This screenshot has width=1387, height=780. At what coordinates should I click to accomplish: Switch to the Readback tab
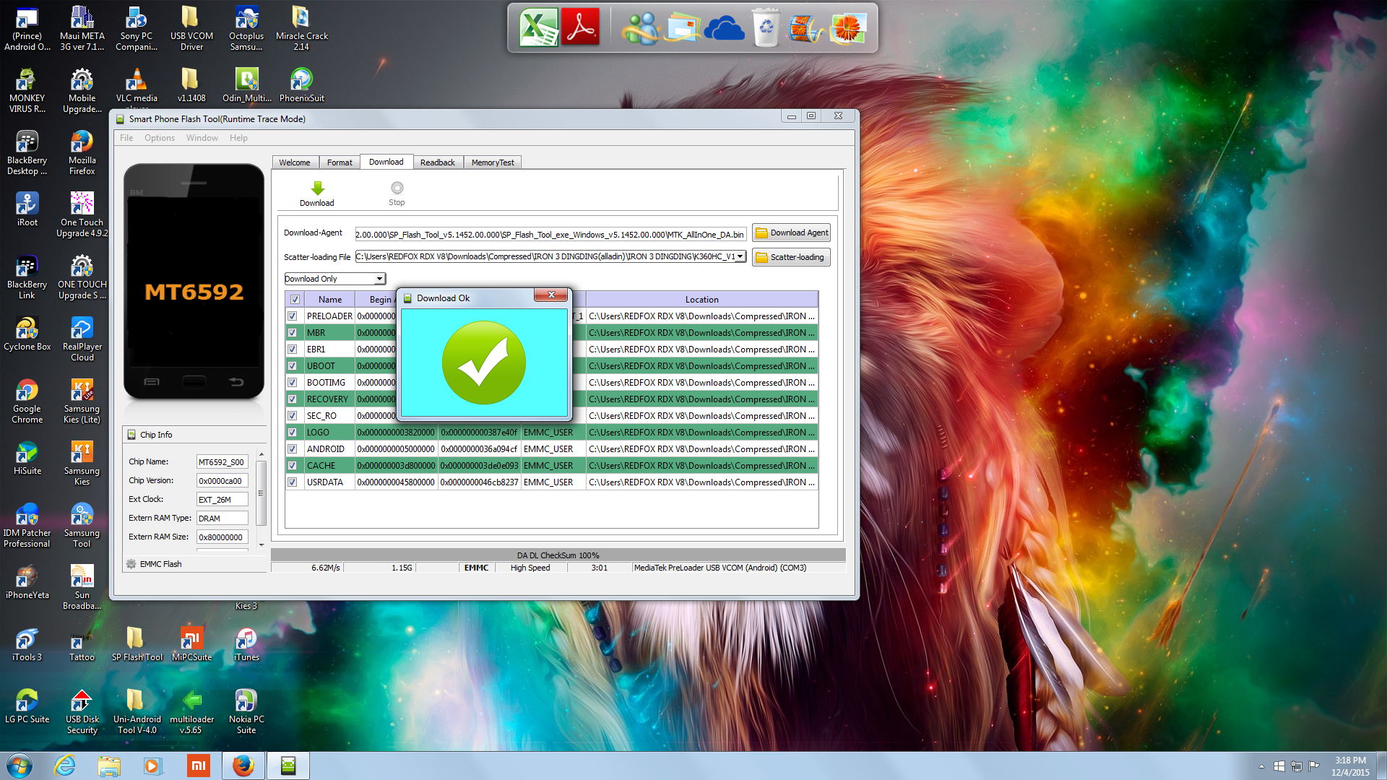pos(438,162)
